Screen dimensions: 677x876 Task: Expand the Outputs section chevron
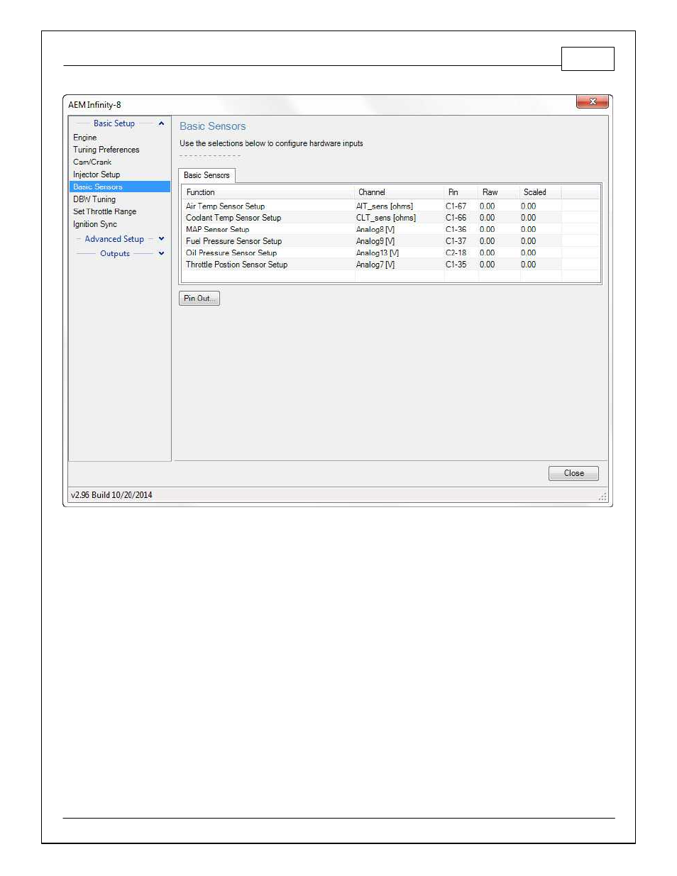[x=161, y=253]
